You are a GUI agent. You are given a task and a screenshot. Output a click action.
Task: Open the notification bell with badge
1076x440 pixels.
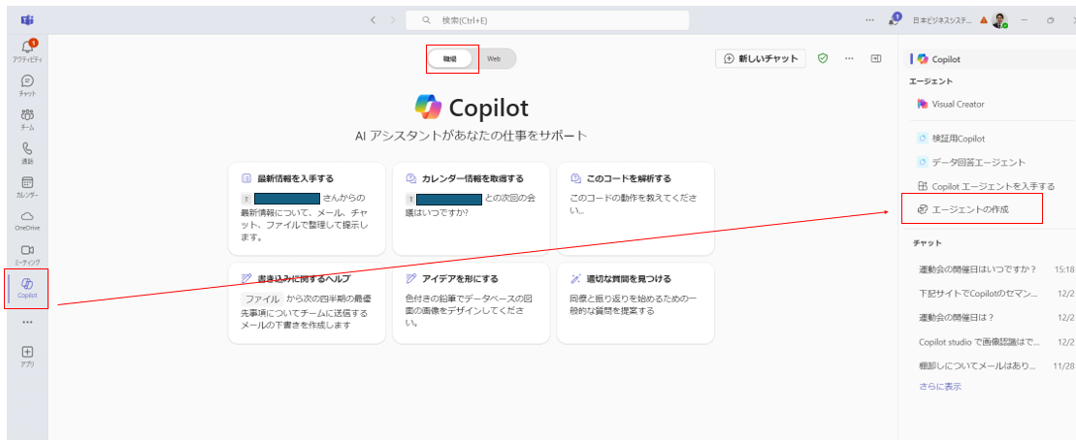pos(895,19)
